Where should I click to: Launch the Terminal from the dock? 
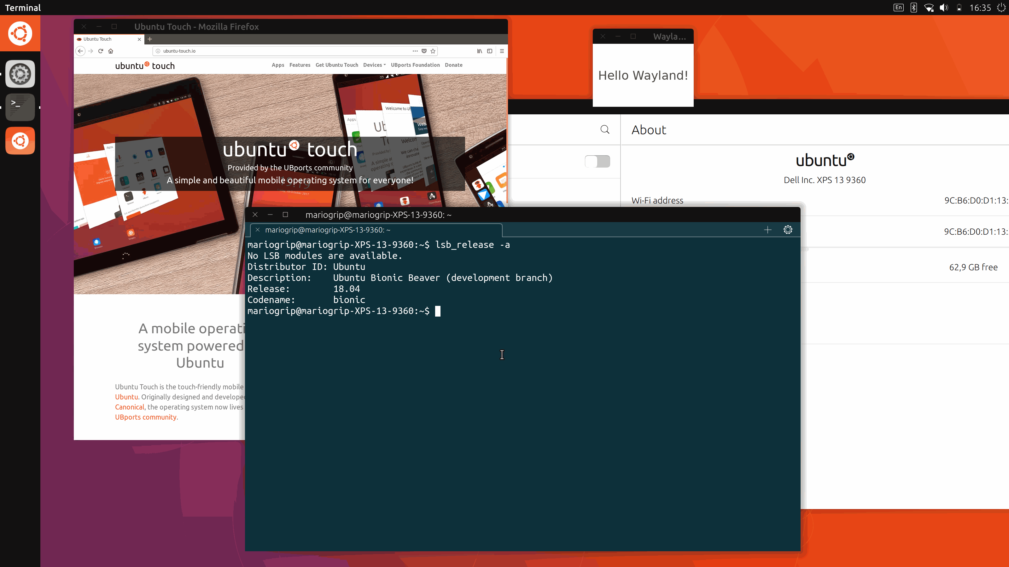[x=20, y=107]
